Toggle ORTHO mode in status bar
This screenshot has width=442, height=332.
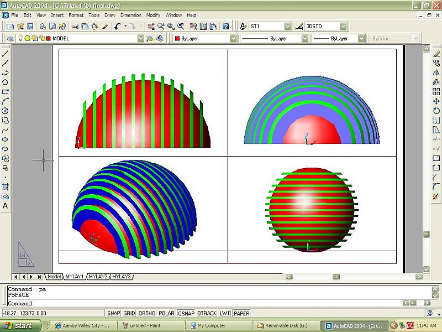coord(146,313)
